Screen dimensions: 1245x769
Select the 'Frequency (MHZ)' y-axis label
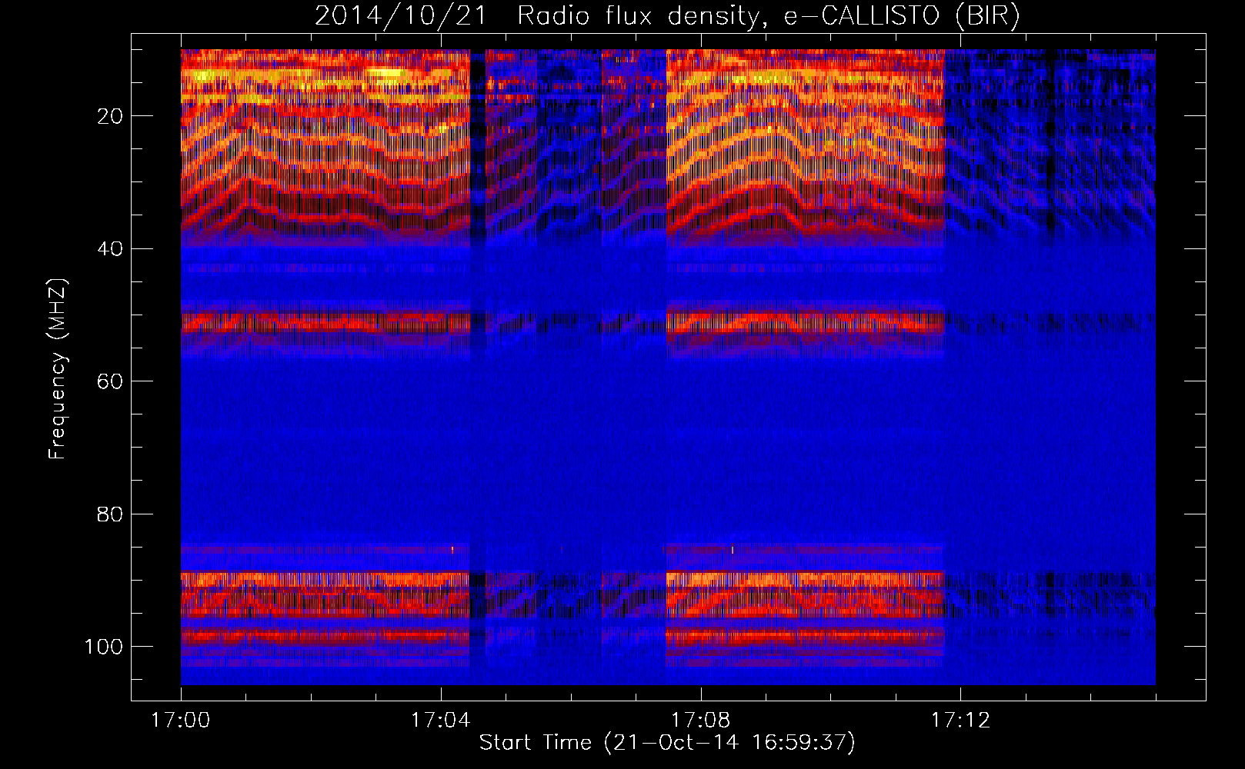pos(58,369)
